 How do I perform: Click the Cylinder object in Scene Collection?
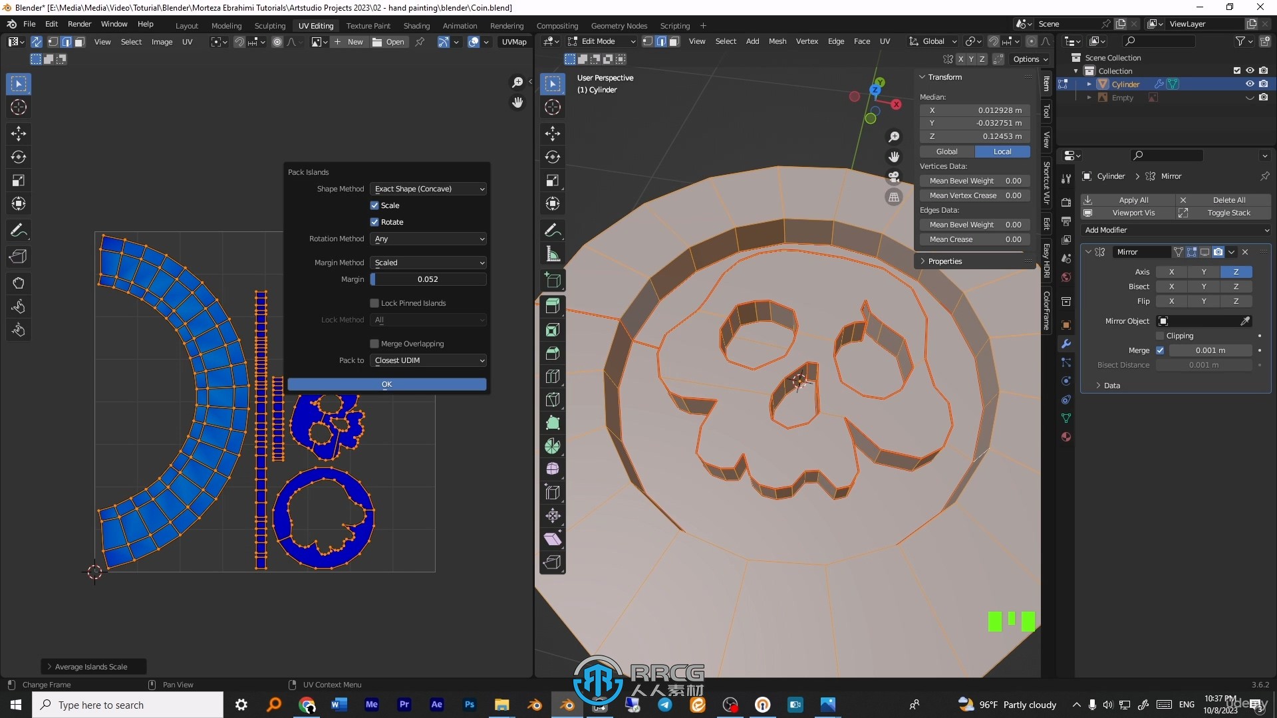pyautogui.click(x=1125, y=83)
